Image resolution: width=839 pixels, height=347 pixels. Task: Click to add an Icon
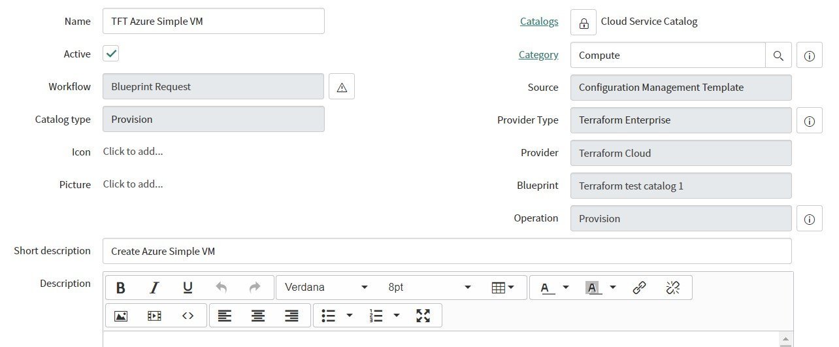(133, 152)
